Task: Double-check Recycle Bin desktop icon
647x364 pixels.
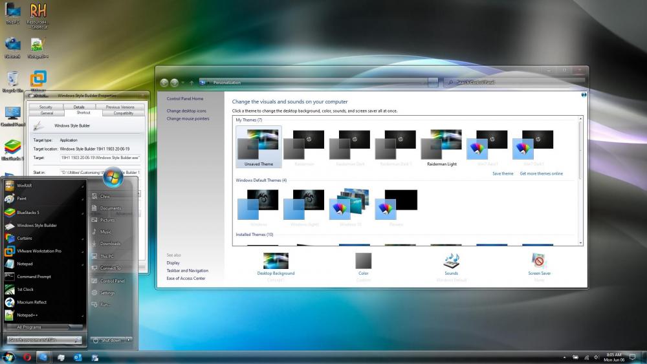Action: coord(12,80)
